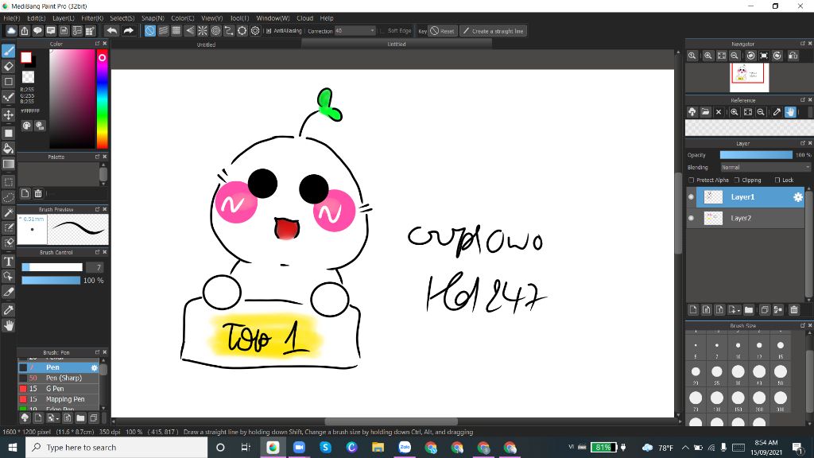Enable the circle snap icon
This screenshot has height=458, width=814.
click(215, 31)
